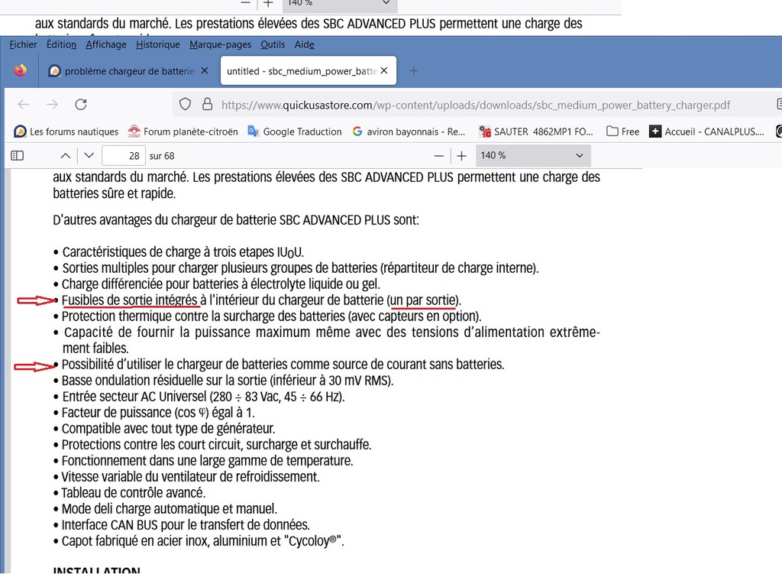
Task: Open a new tab with plus button
Action: pos(413,71)
